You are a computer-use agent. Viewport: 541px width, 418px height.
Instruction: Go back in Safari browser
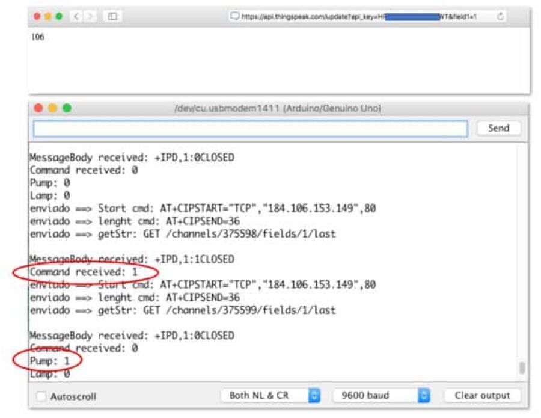tap(76, 17)
